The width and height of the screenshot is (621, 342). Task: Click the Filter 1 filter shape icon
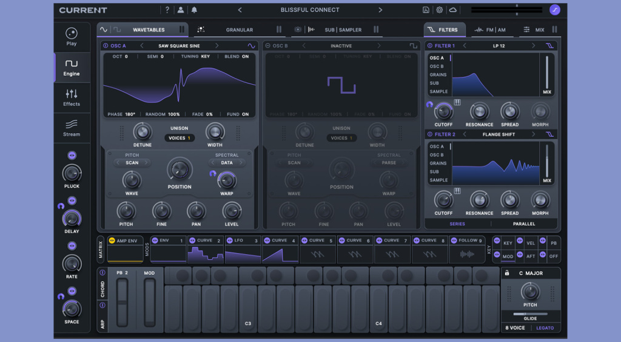point(549,46)
